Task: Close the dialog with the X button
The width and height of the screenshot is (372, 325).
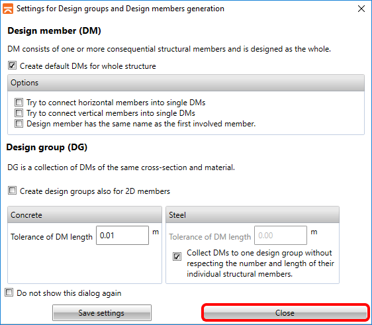Action: pyautogui.click(x=361, y=9)
